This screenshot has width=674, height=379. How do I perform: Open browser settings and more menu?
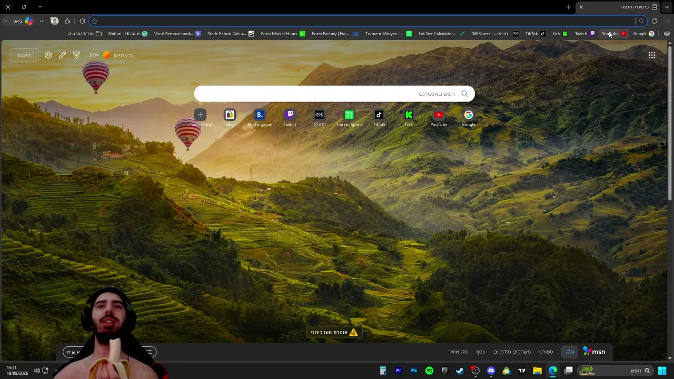(42, 21)
